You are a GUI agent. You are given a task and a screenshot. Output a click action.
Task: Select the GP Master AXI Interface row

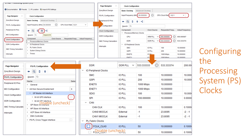click(43, 93)
